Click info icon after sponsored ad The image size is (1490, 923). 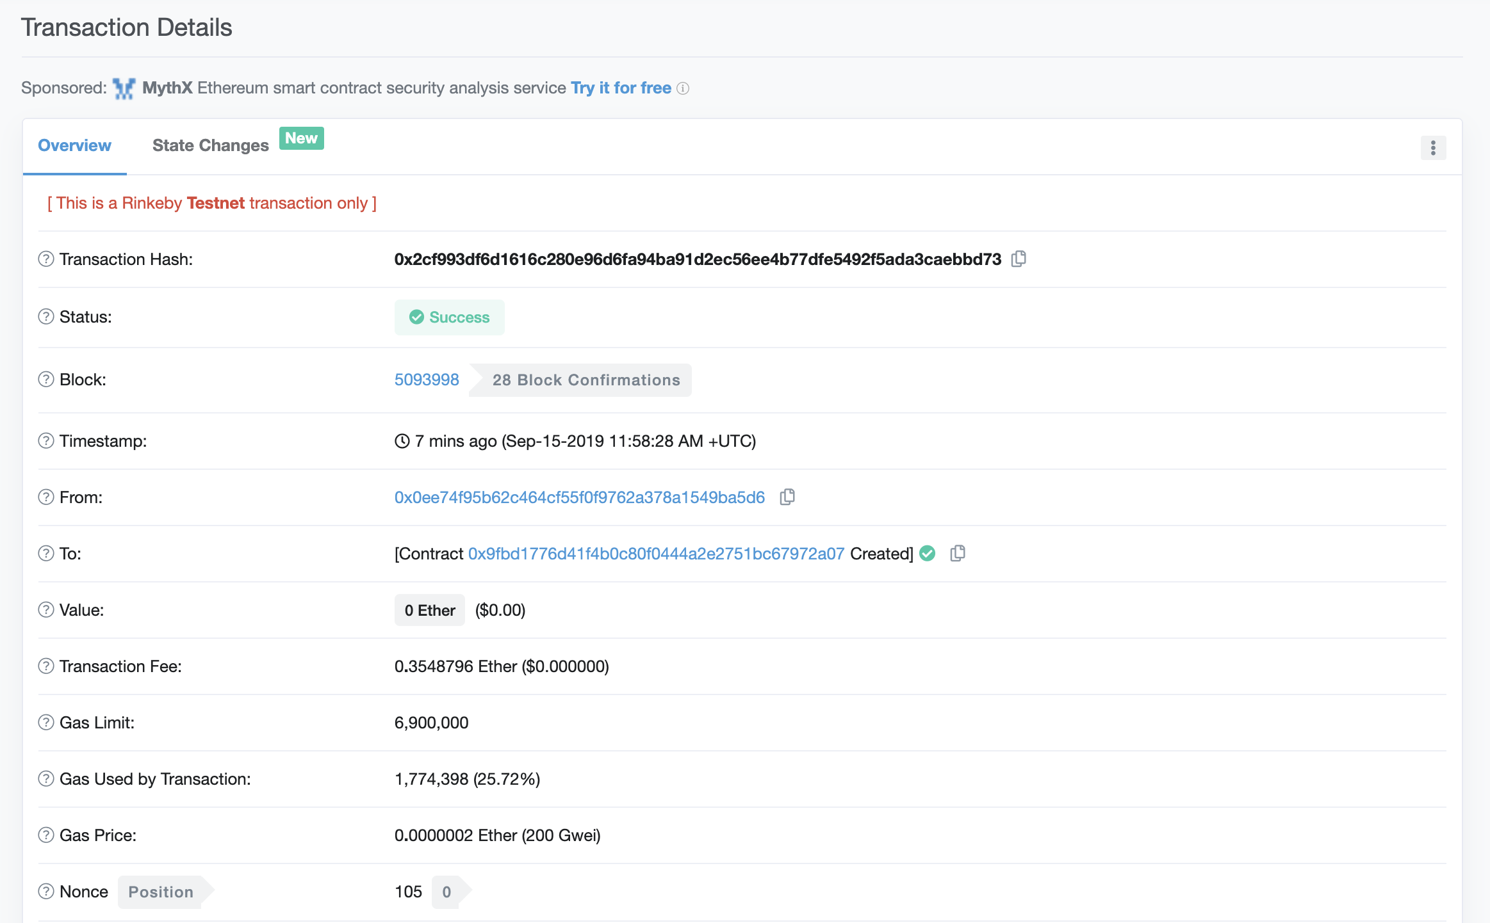click(684, 88)
